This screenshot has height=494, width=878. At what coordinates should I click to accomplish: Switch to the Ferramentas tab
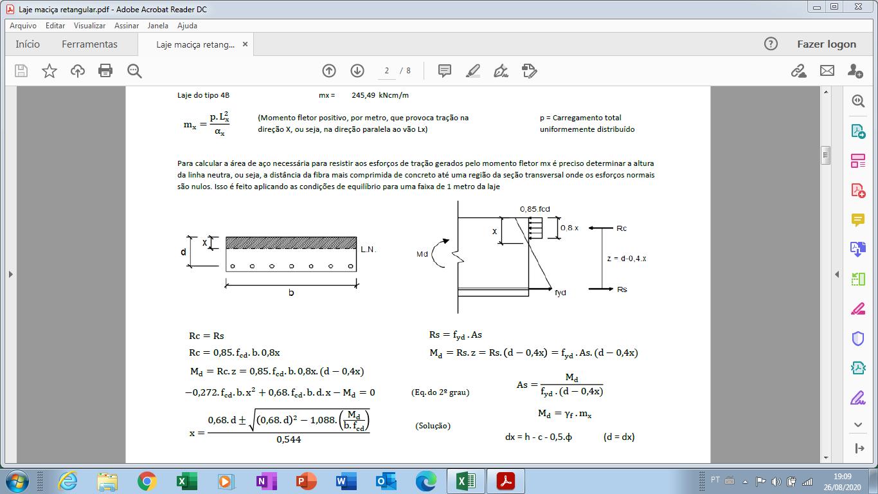[89, 44]
